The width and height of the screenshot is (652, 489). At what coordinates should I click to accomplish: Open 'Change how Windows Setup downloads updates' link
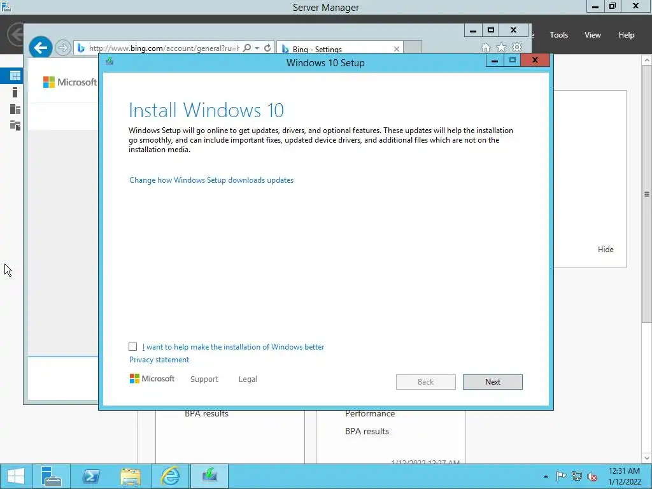[x=211, y=180]
